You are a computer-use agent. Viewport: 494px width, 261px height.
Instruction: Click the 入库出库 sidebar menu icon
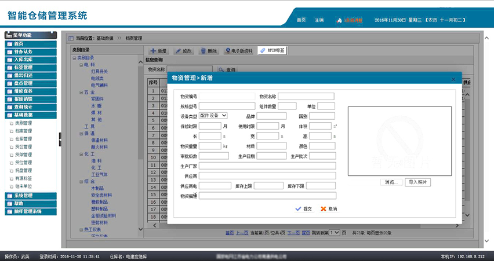(x=10, y=60)
